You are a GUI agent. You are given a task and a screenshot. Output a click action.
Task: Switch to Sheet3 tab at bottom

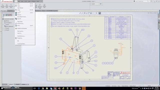(x=23, y=84)
